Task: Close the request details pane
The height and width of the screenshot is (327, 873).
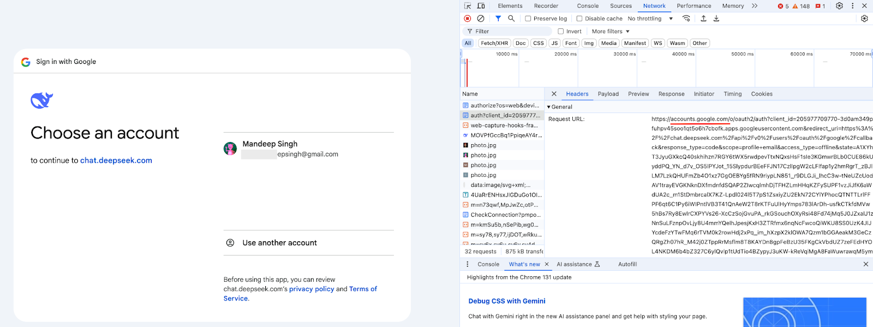Action: pyautogui.click(x=554, y=94)
